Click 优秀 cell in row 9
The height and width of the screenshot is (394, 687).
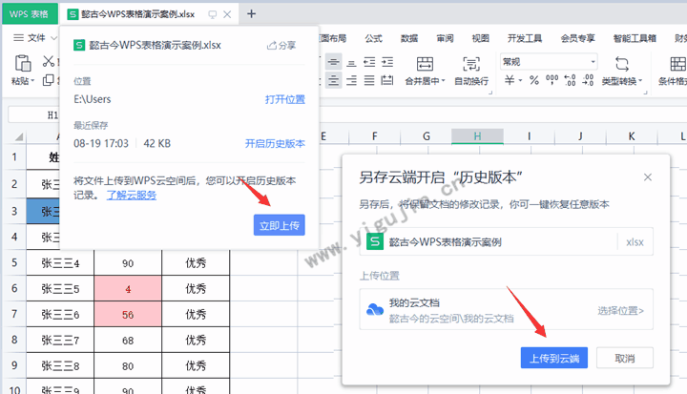pyautogui.click(x=196, y=365)
